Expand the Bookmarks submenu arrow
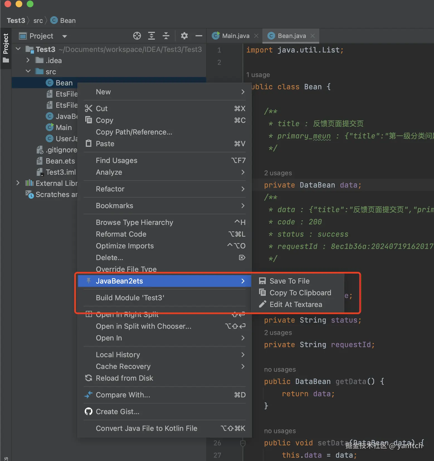434x461 pixels. tap(243, 206)
